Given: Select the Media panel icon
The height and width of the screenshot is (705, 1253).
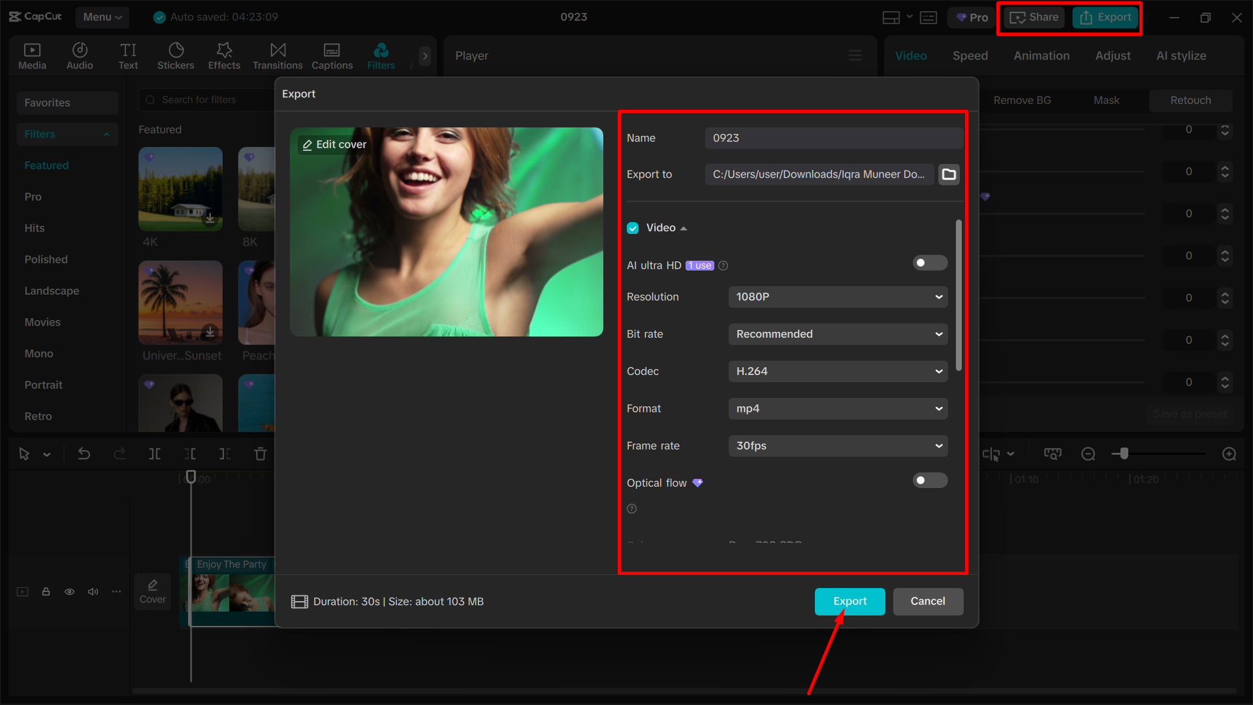Looking at the screenshot, I should coord(32,55).
